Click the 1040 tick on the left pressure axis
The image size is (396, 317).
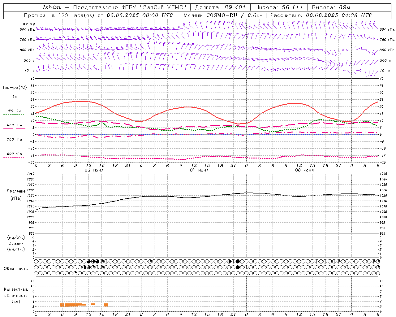30,174
